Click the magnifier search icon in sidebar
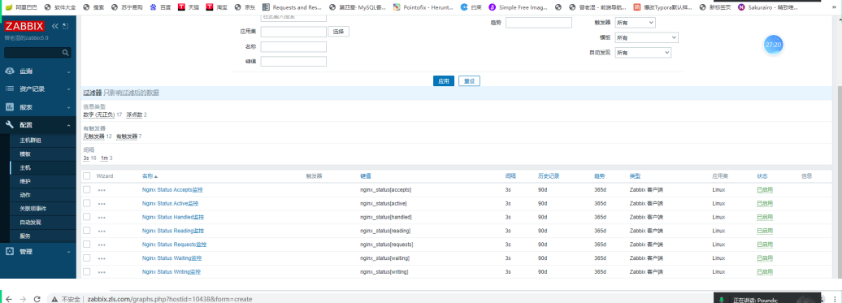 pyautogui.click(x=65, y=53)
